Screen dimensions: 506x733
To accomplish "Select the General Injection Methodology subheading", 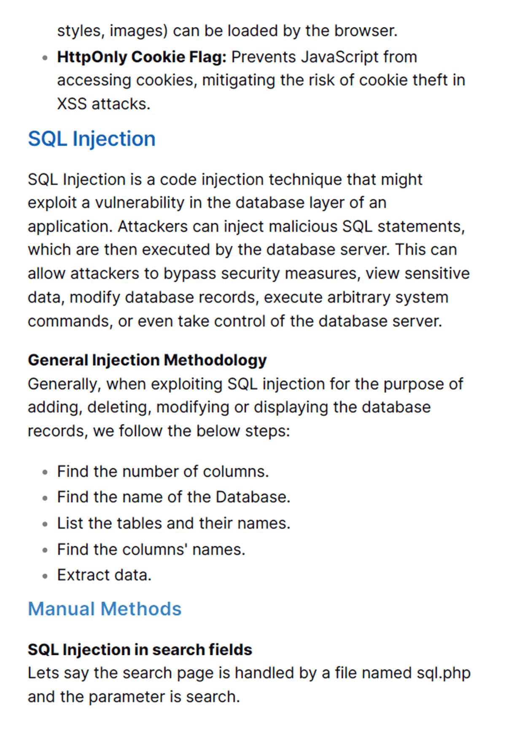I will point(147,360).
